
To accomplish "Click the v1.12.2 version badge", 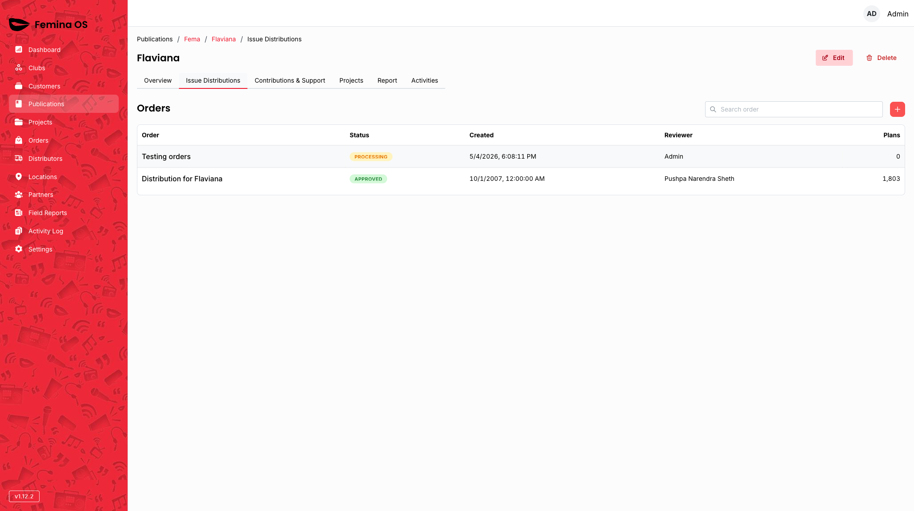I will (24, 496).
